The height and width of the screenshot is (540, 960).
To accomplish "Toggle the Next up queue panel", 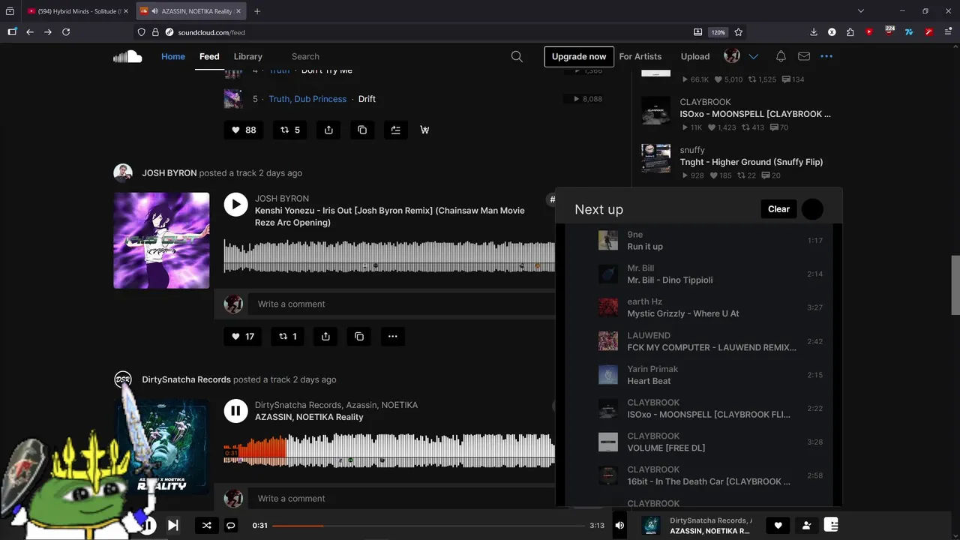I will [x=831, y=525].
